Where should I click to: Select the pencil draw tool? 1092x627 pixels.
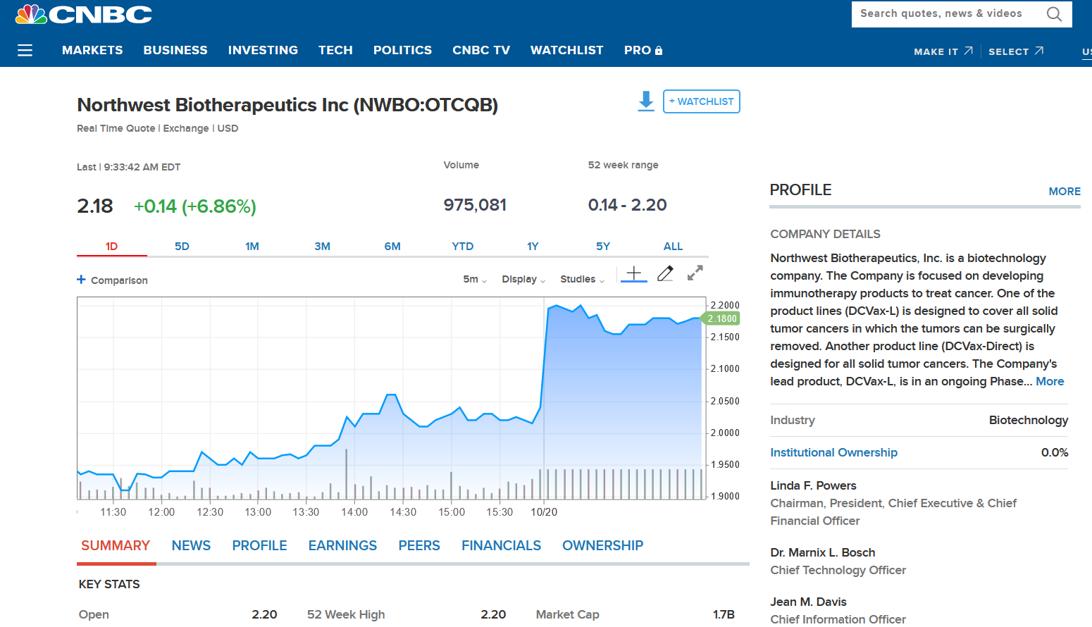[x=665, y=273]
